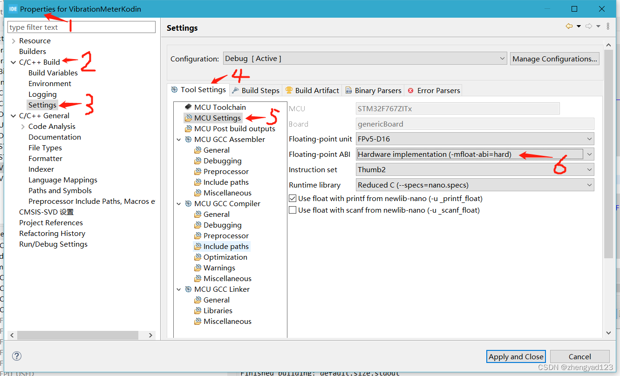The image size is (620, 376).
Task: Collapse the C/C++ Build tree node
Action: (x=14, y=62)
